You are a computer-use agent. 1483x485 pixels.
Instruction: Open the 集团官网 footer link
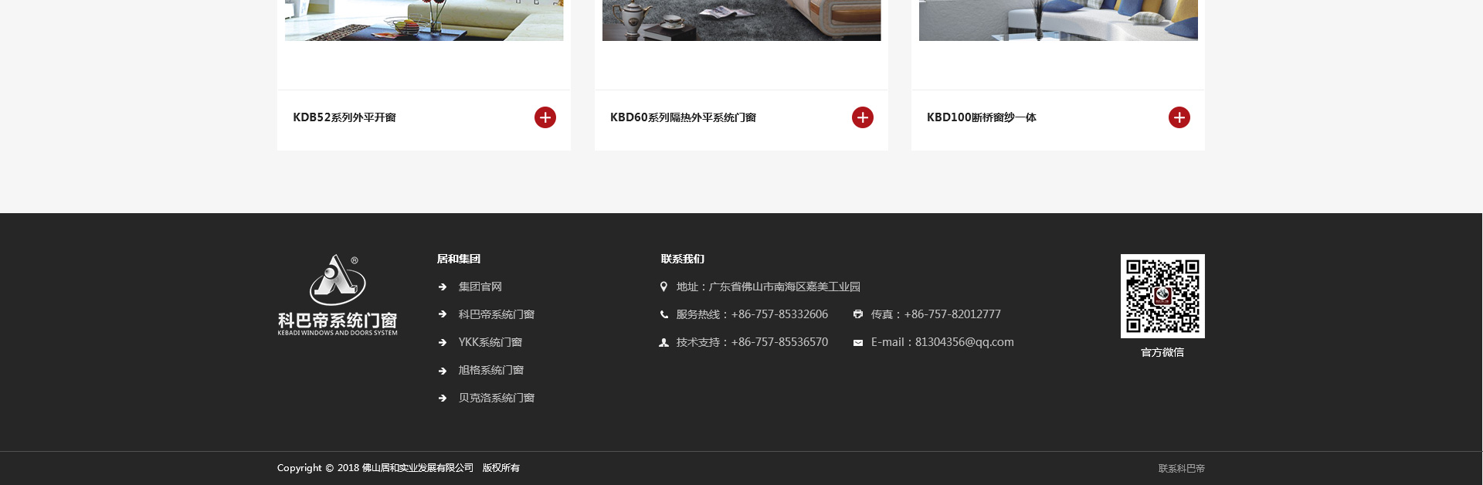click(480, 287)
